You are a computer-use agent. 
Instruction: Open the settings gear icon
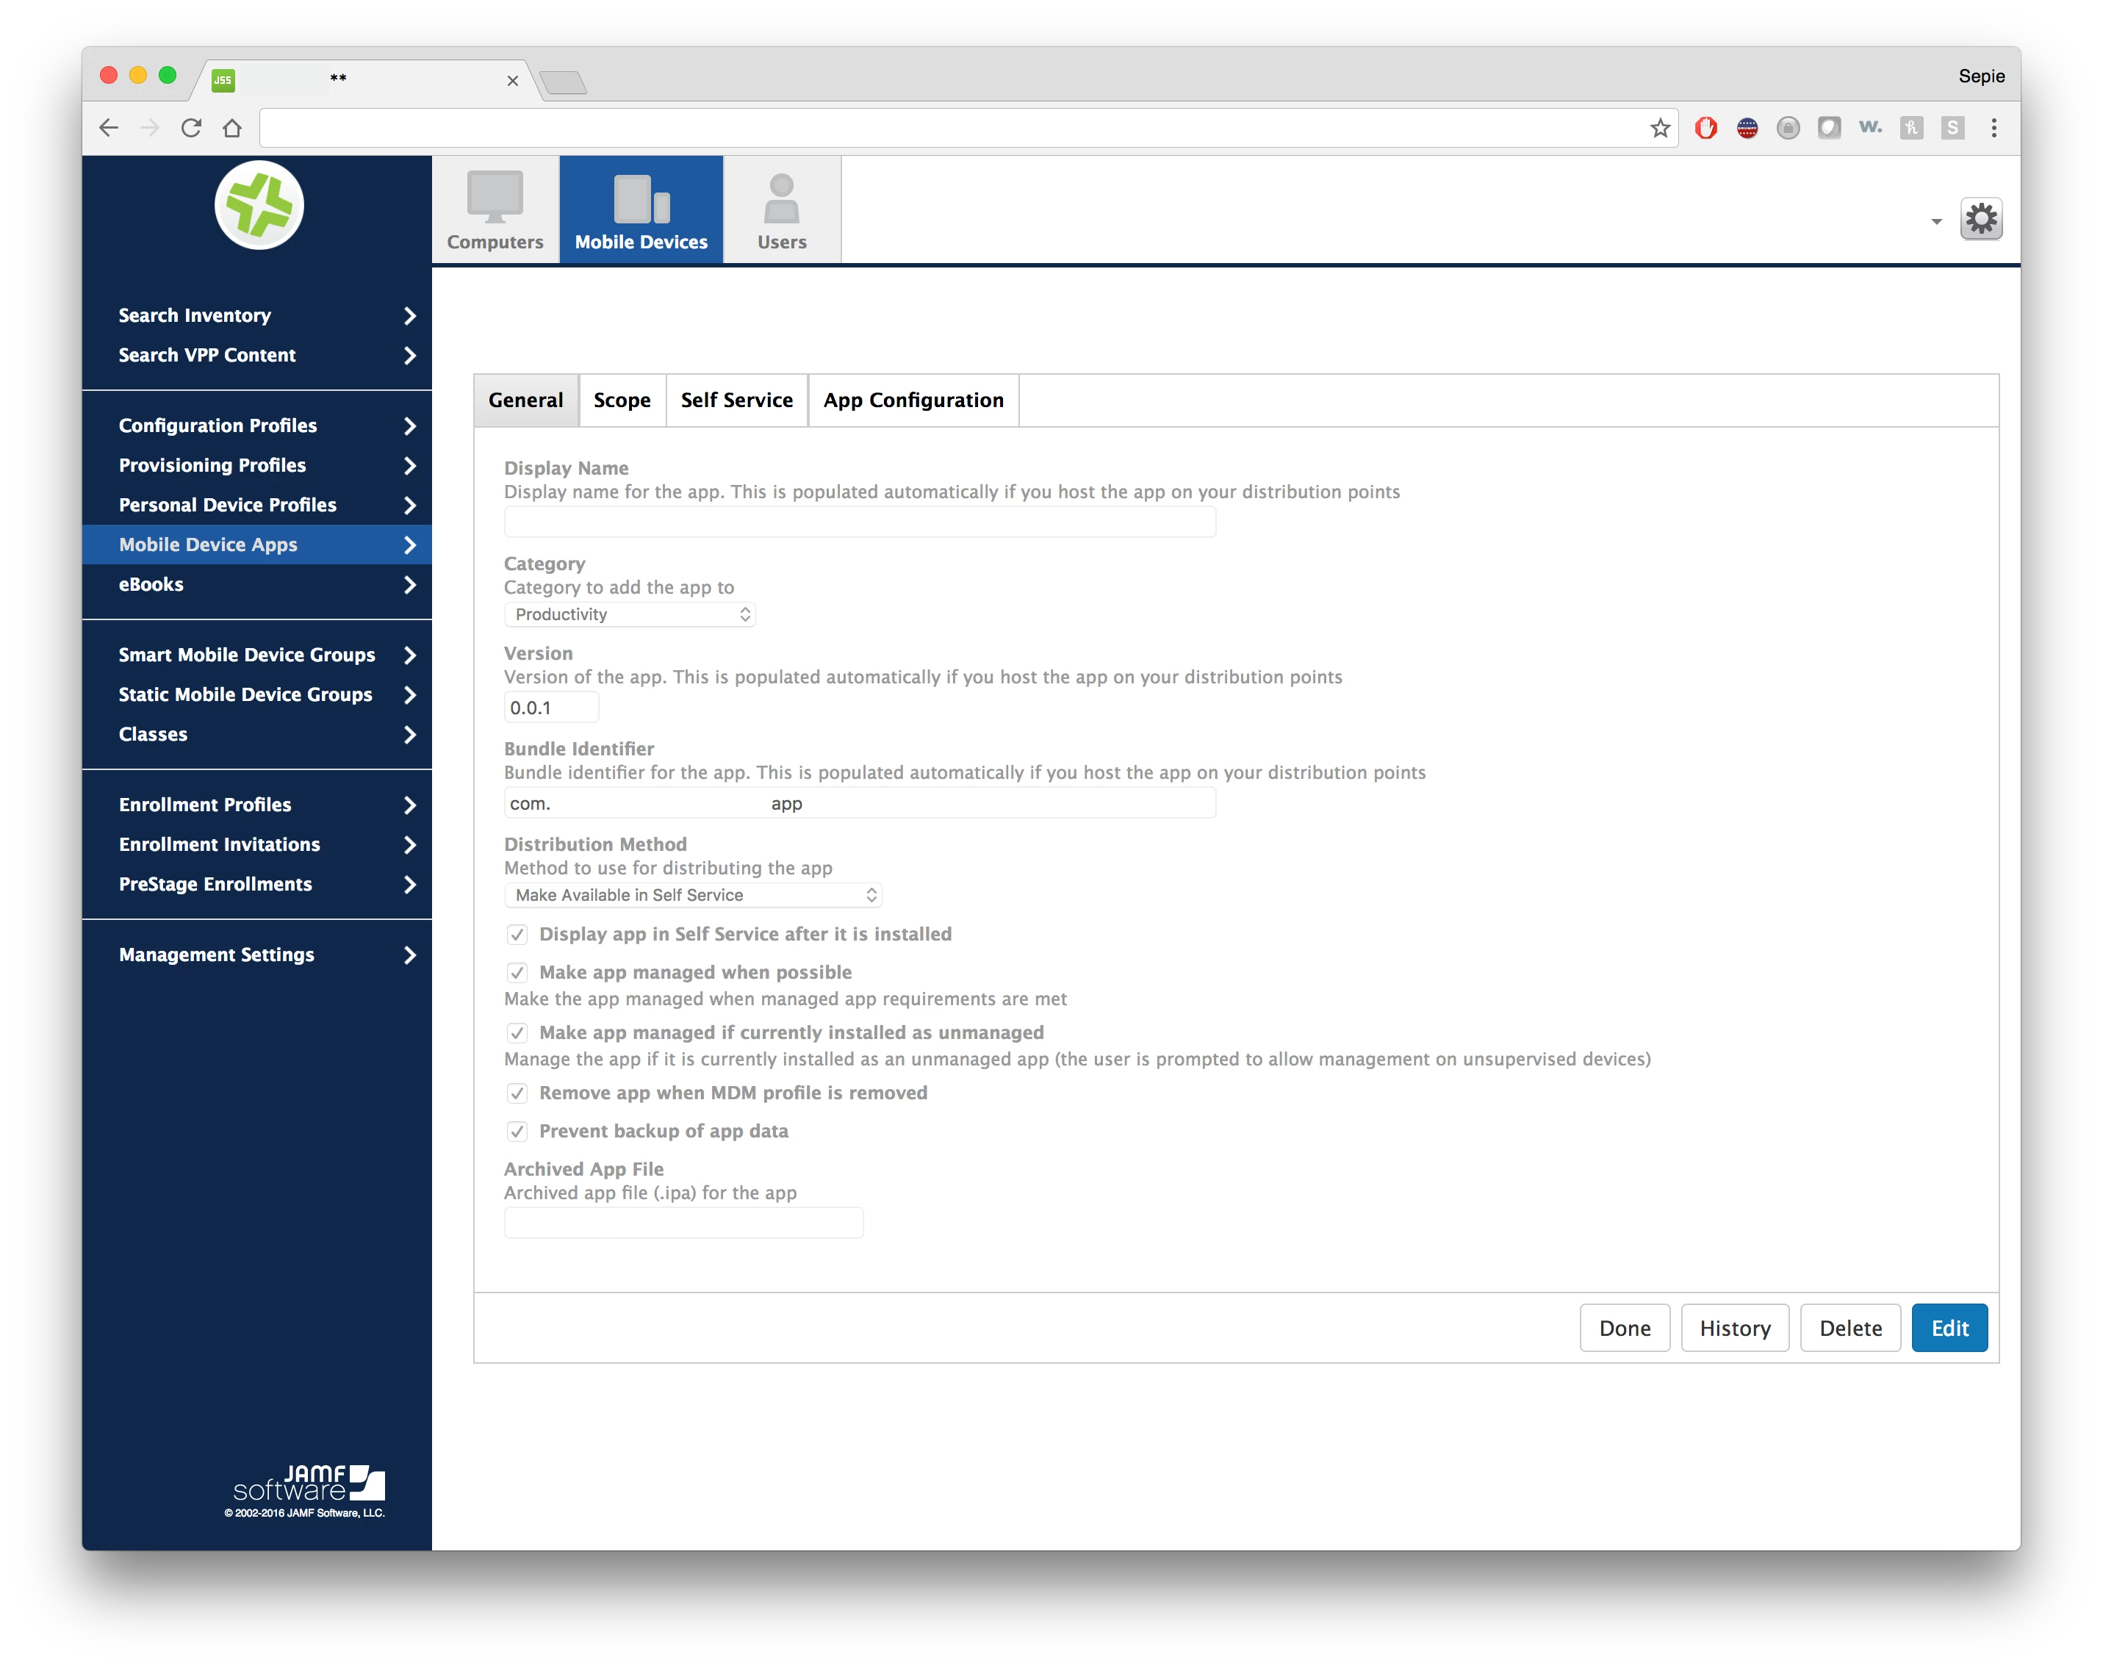[1980, 220]
